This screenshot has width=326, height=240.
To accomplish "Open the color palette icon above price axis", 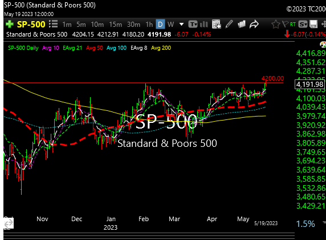I will 323,45.
